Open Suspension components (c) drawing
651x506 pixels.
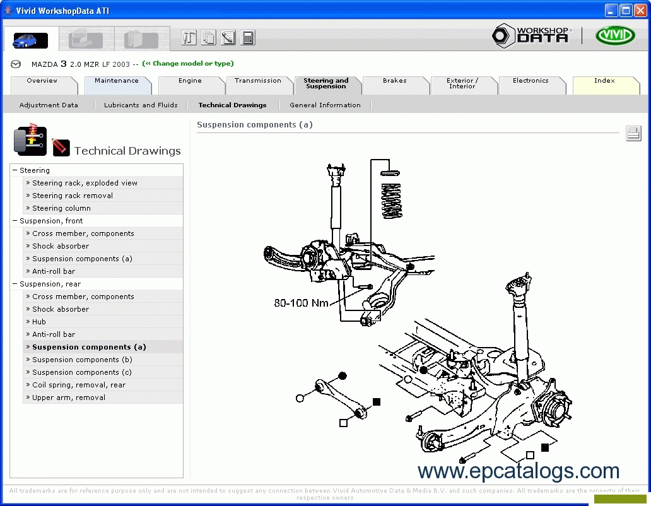click(x=103, y=372)
